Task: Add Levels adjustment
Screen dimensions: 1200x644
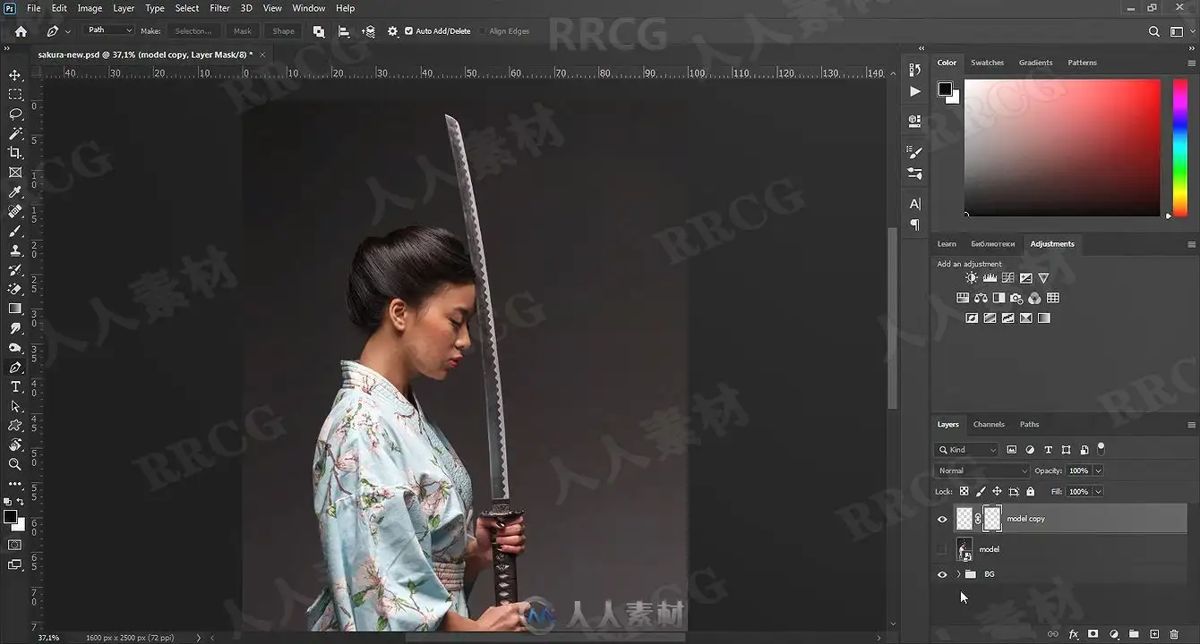Action: 990,278
